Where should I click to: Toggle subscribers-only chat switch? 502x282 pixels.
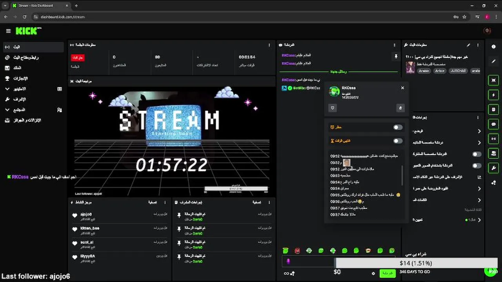[477, 154]
